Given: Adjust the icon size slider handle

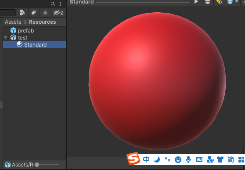Looking at the screenshot, I should 37,165.
